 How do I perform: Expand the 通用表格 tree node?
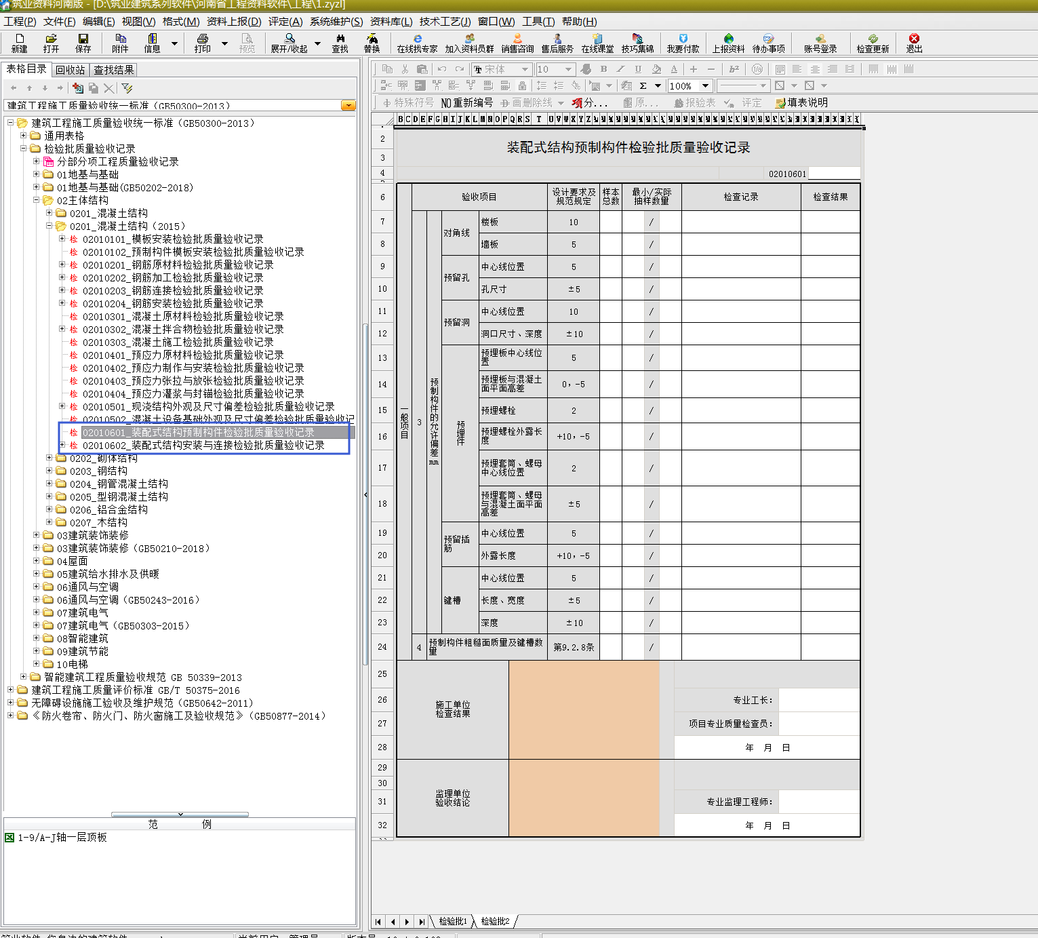(x=24, y=136)
